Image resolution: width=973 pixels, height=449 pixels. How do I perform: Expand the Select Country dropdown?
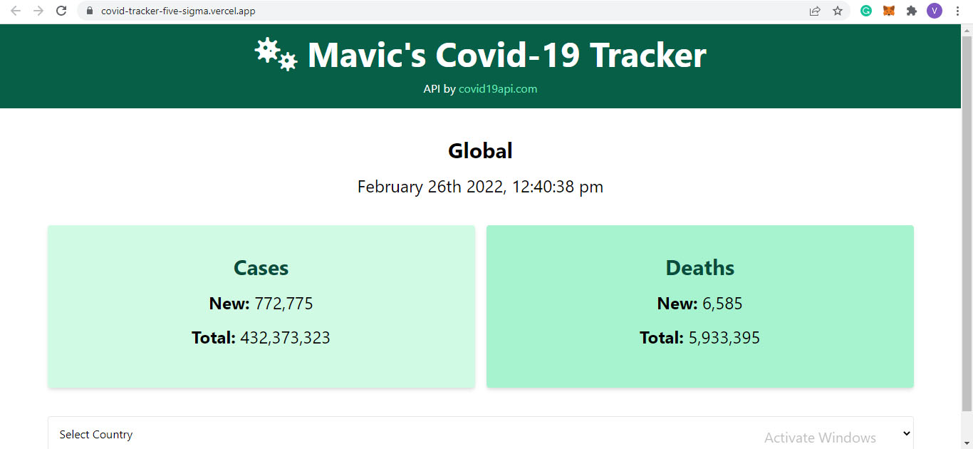tap(481, 433)
